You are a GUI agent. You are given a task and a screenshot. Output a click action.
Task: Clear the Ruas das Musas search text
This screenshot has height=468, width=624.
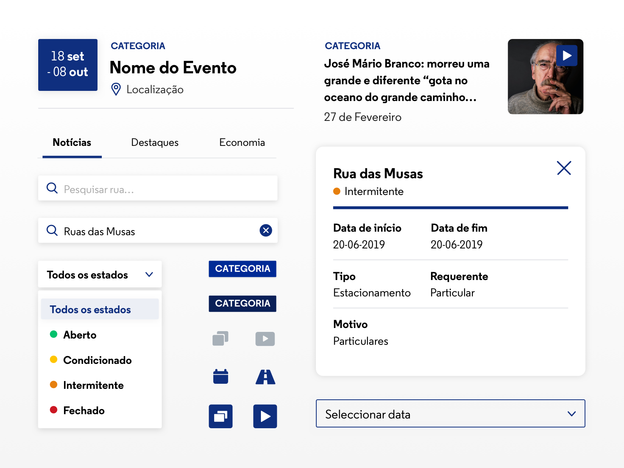pos(266,230)
